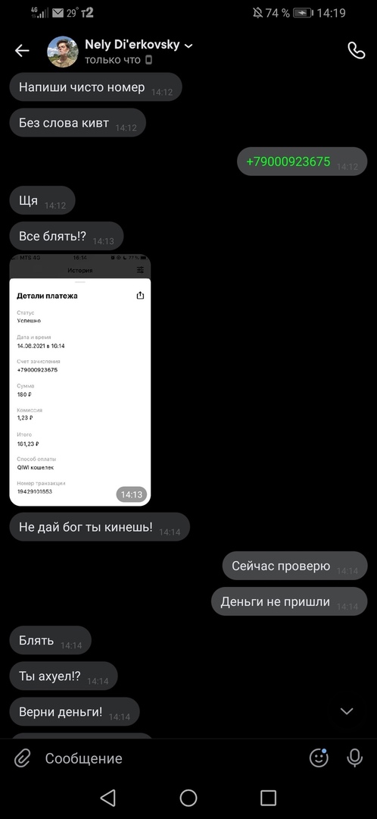This screenshot has width=377, height=819.
Task: Tap the 'Не дай бог ты кинешь!' message
Action: [x=100, y=526]
